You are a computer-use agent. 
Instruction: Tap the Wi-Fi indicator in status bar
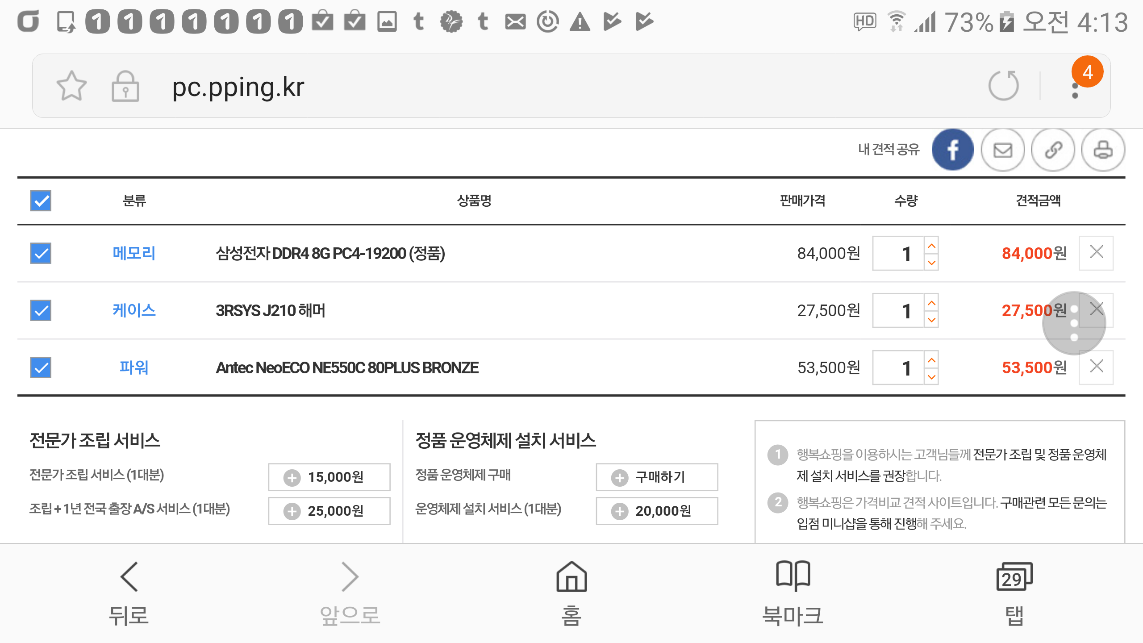[x=896, y=21]
